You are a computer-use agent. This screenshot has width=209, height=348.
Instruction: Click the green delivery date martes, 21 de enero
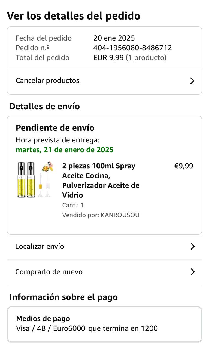click(x=65, y=150)
